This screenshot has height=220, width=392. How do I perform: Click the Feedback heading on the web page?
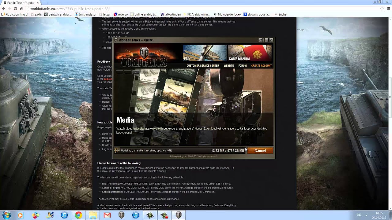[x=104, y=62]
